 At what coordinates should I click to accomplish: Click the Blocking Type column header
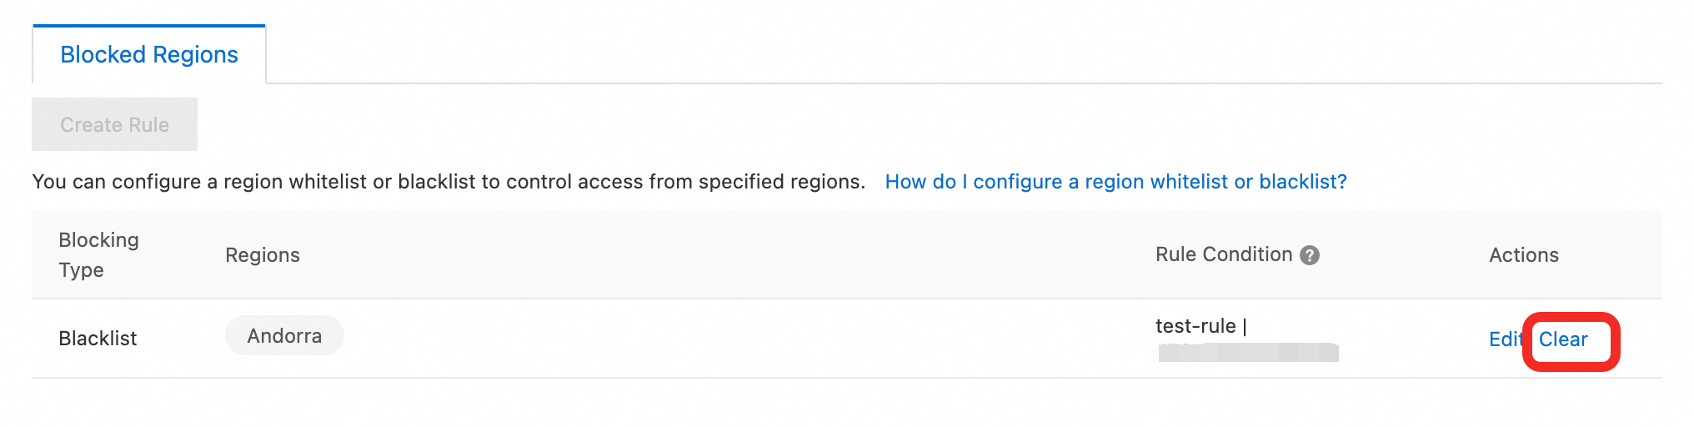click(x=98, y=255)
